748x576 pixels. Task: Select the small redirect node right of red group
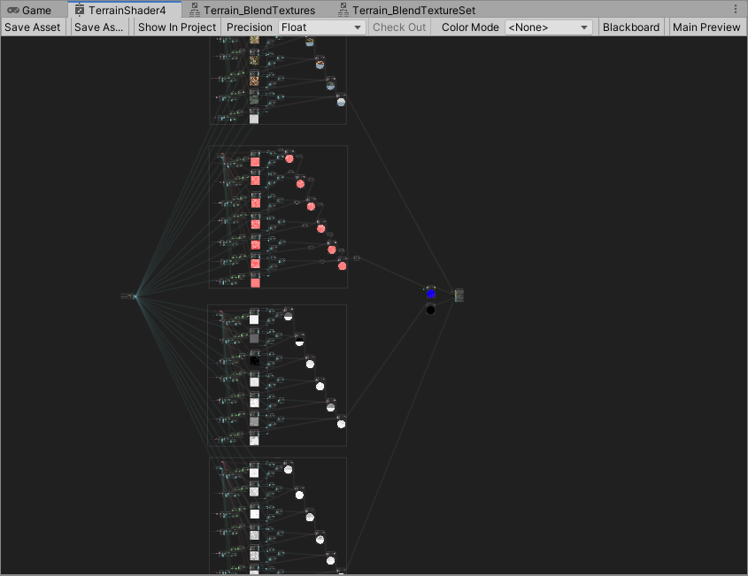[357, 258]
